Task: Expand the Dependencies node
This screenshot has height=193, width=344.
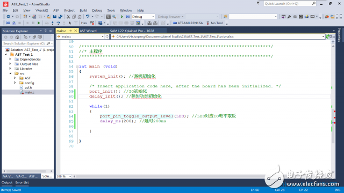Action: pyautogui.click(x=10, y=60)
